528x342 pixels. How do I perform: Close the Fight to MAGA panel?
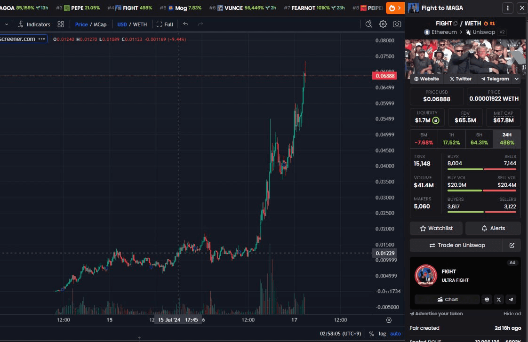pos(522,8)
